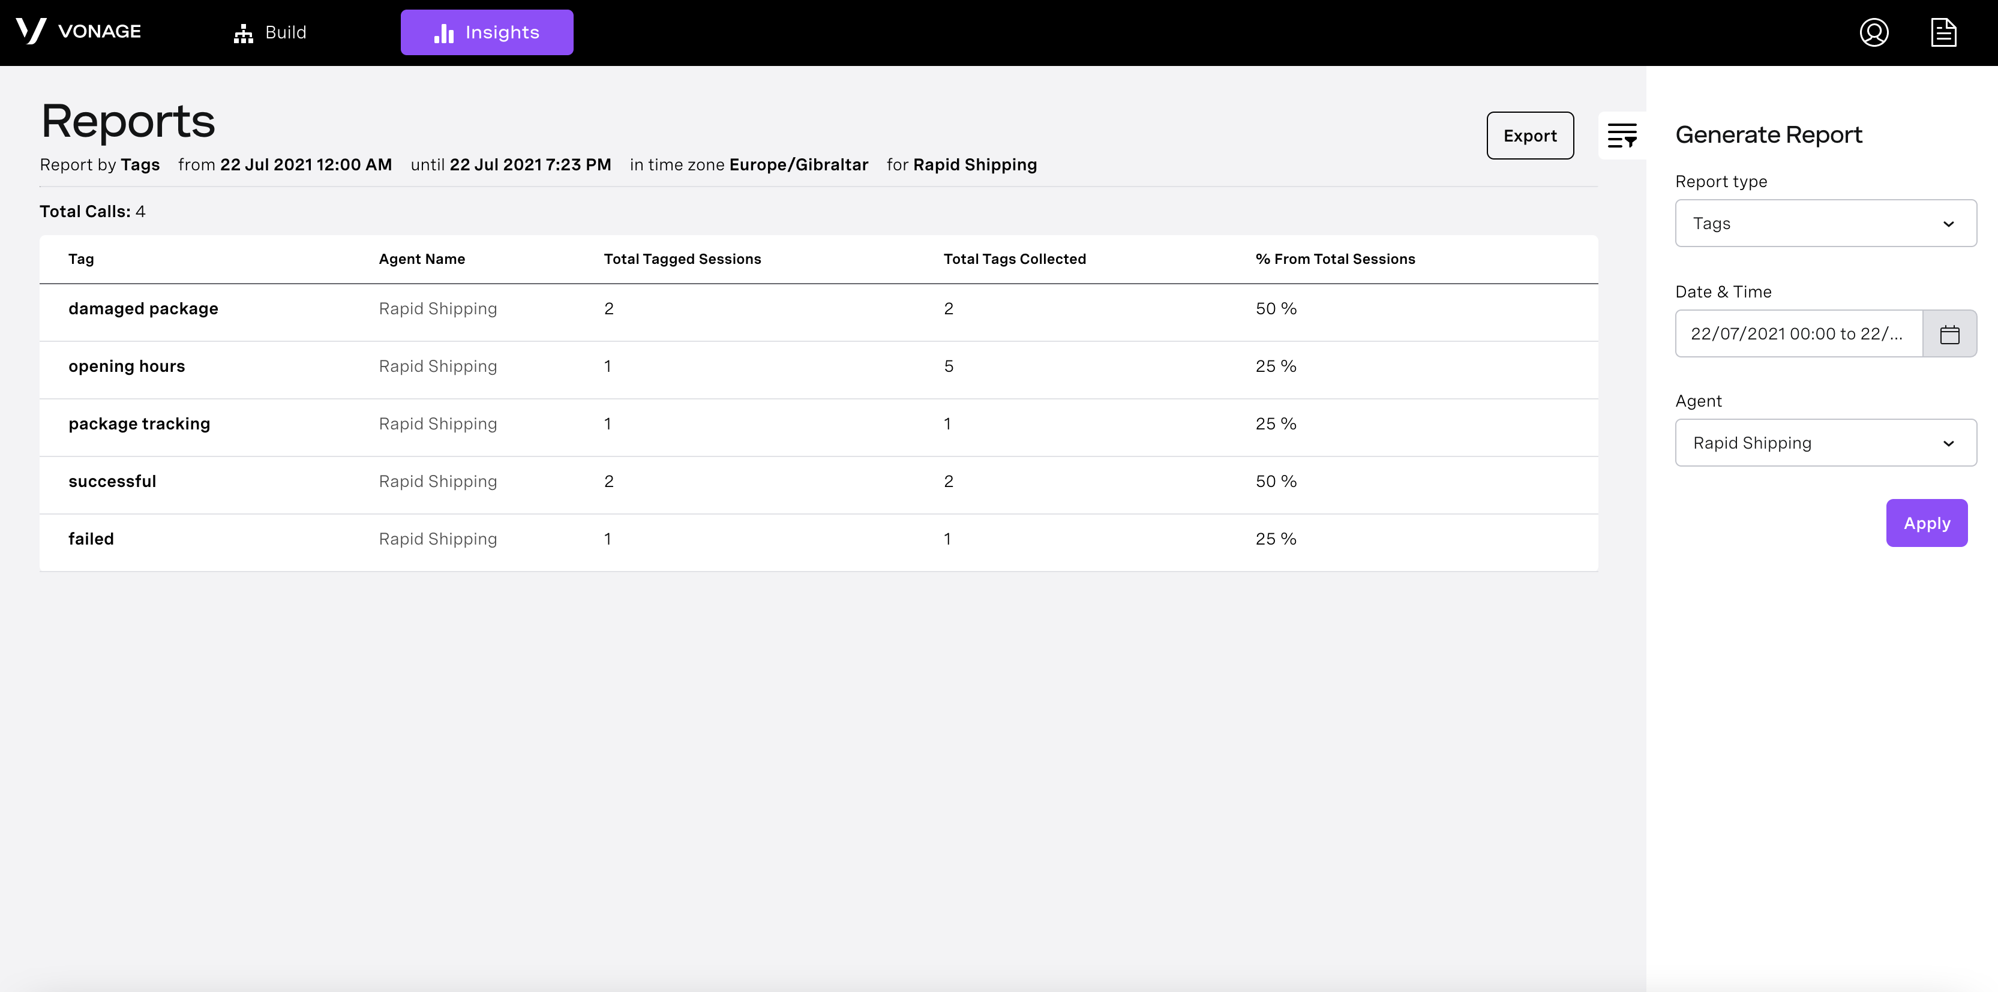Screen dimensions: 1998x992
Task: Click the from 22 Jul 2021 12:00 AM text
Action: [284, 164]
